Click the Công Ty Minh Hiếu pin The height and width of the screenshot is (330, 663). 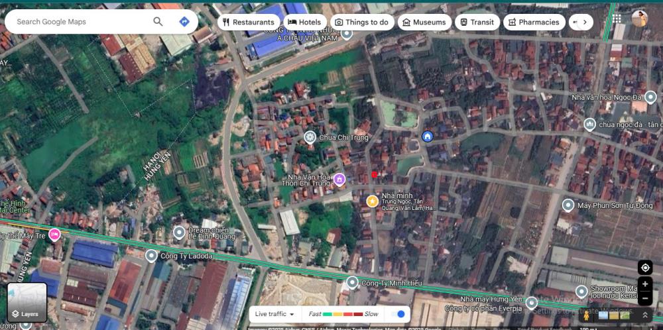point(352,282)
